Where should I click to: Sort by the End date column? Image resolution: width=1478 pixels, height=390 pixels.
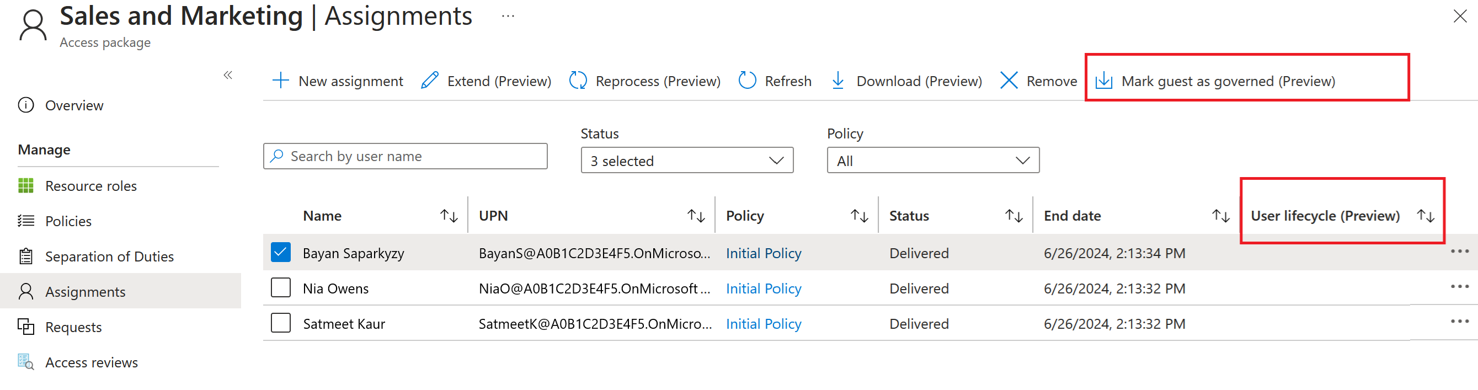tap(1220, 216)
